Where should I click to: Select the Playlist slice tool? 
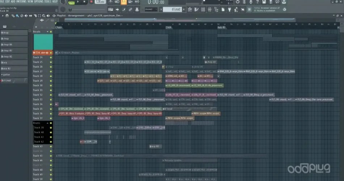point(35,16)
